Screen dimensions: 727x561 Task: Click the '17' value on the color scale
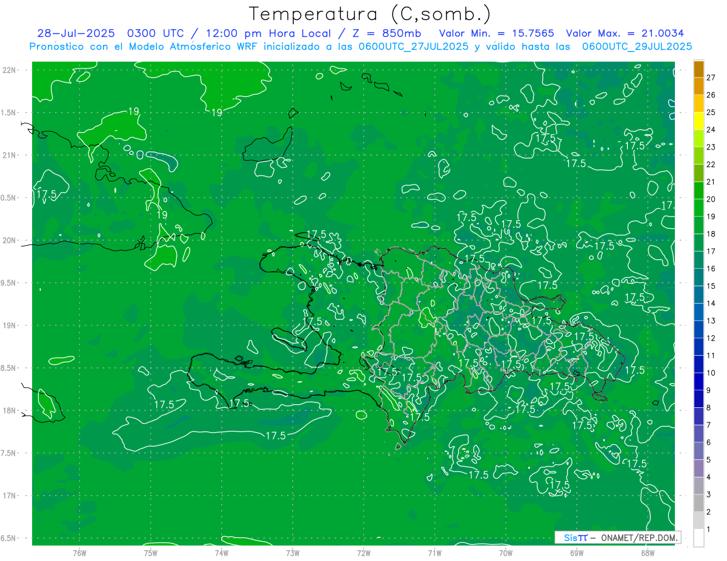[711, 251]
